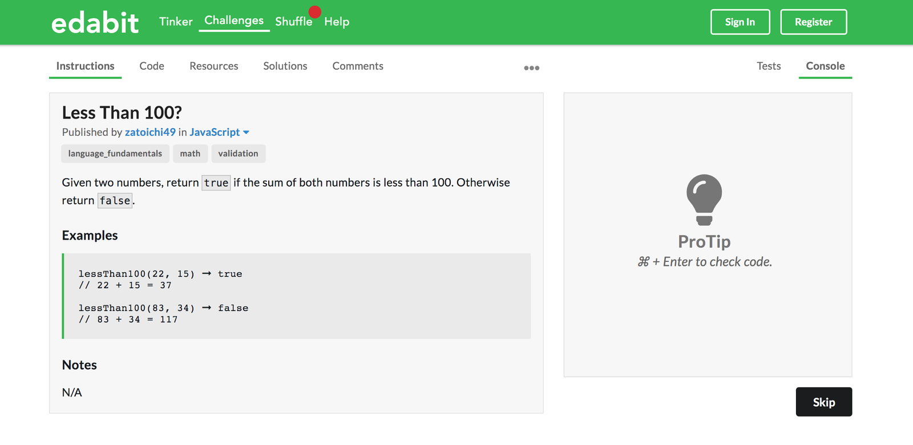
Task: Expand the JavaScript language dropdown arrow
Action: pyautogui.click(x=247, y=132)
